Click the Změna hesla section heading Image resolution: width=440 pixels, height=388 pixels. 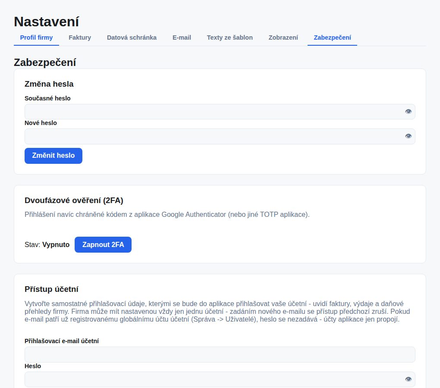click(49, 84)
